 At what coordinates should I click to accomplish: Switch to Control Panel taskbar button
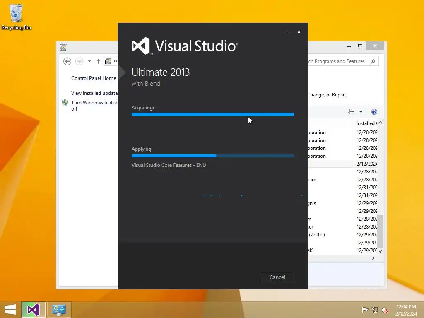[x=59, y=310]
